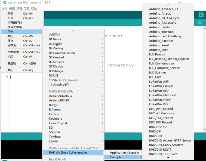Open the tab dropdown arrow button
This screenshot has height=161, width=206.
click(200, 22)
